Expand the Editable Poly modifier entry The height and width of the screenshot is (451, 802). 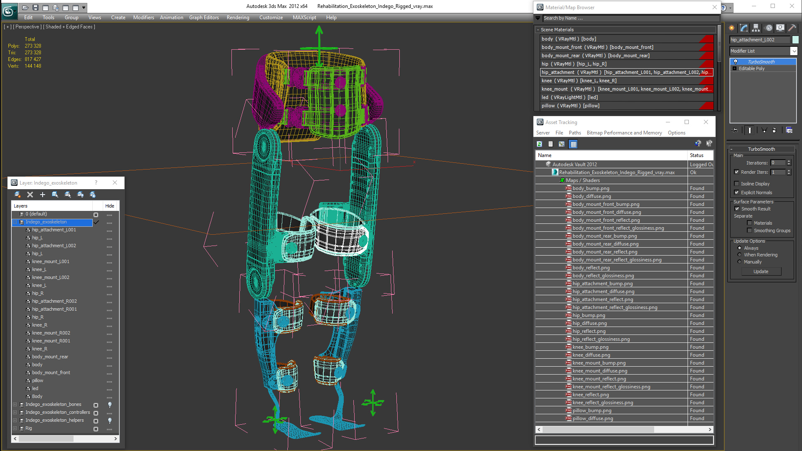pyautogui.click(x=734, y=68)
